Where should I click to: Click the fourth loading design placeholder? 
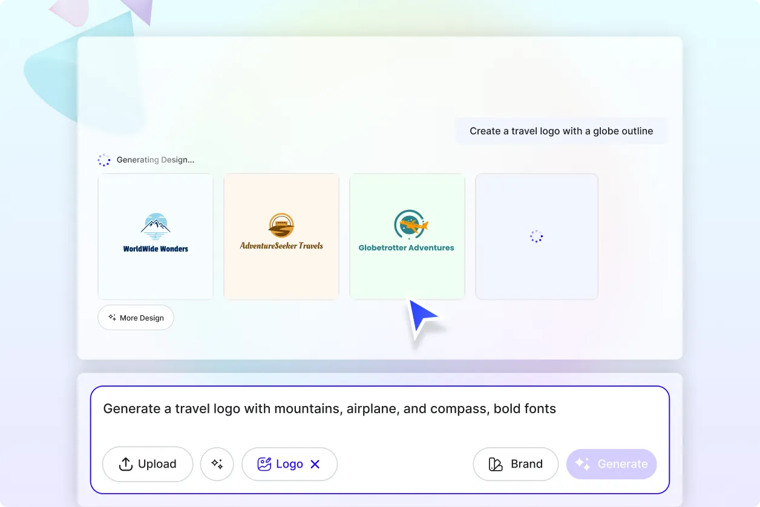(536, 237)
